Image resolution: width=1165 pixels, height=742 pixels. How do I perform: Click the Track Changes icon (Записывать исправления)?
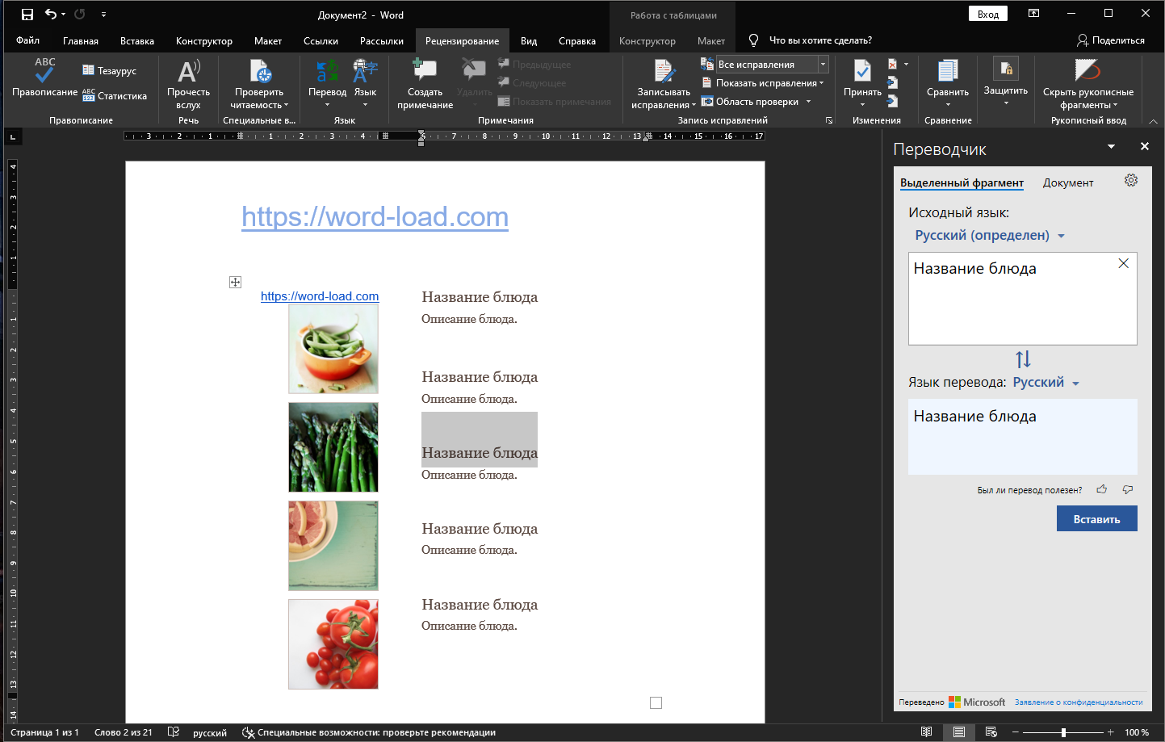(664, 72)
